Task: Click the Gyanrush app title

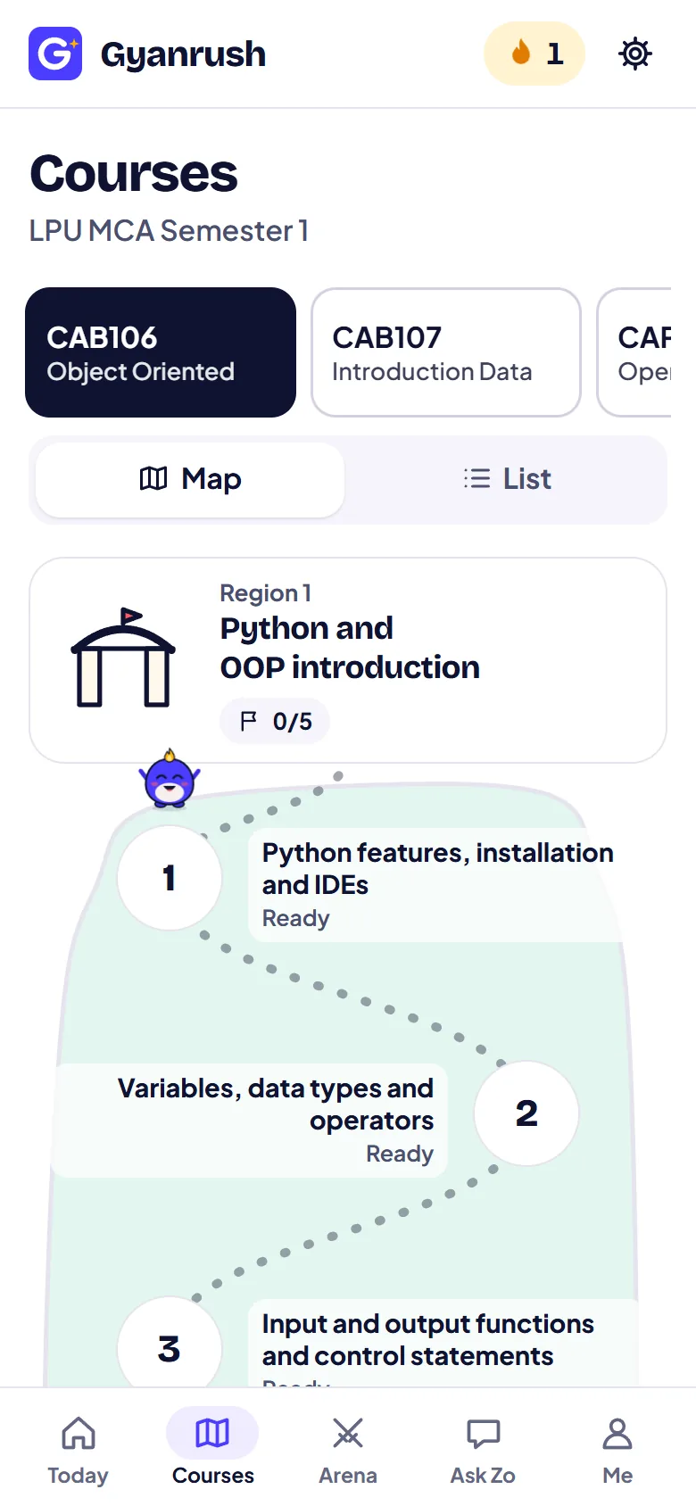Action: point(183,54)
